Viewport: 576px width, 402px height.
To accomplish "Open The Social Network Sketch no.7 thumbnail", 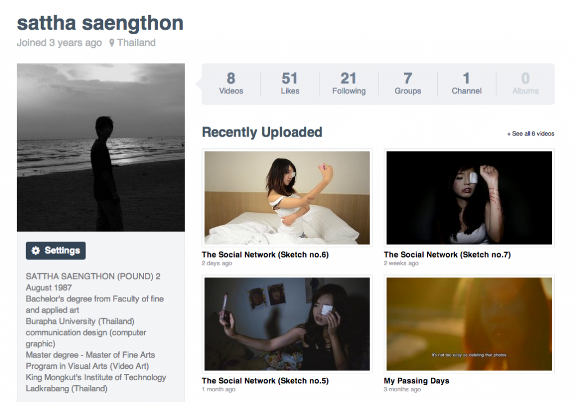I will point(469,198).
